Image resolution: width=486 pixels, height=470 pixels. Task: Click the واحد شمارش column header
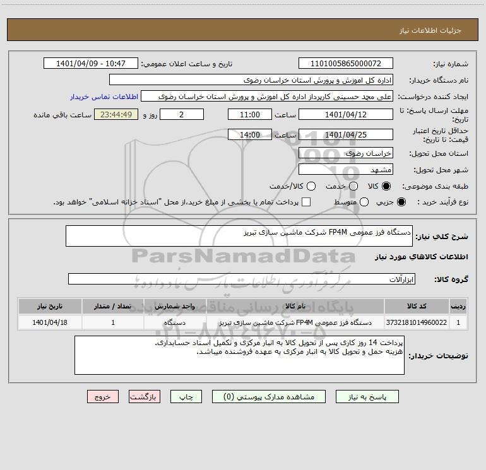click(x=175, y=306)
